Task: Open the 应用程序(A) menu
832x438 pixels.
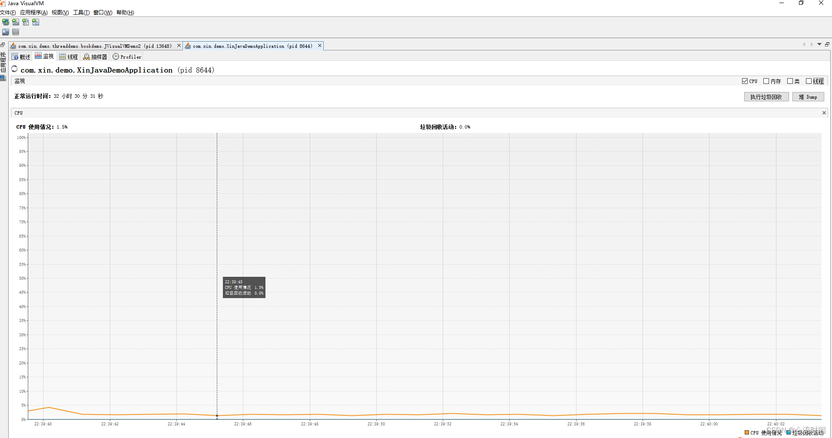Action: [x=33, y=13]
